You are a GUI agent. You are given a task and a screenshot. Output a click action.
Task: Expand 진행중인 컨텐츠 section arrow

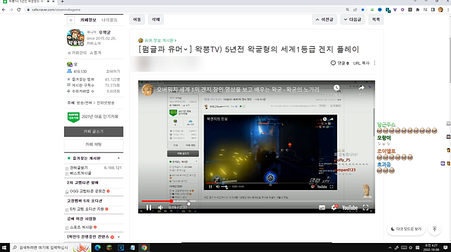click(119, 237)
